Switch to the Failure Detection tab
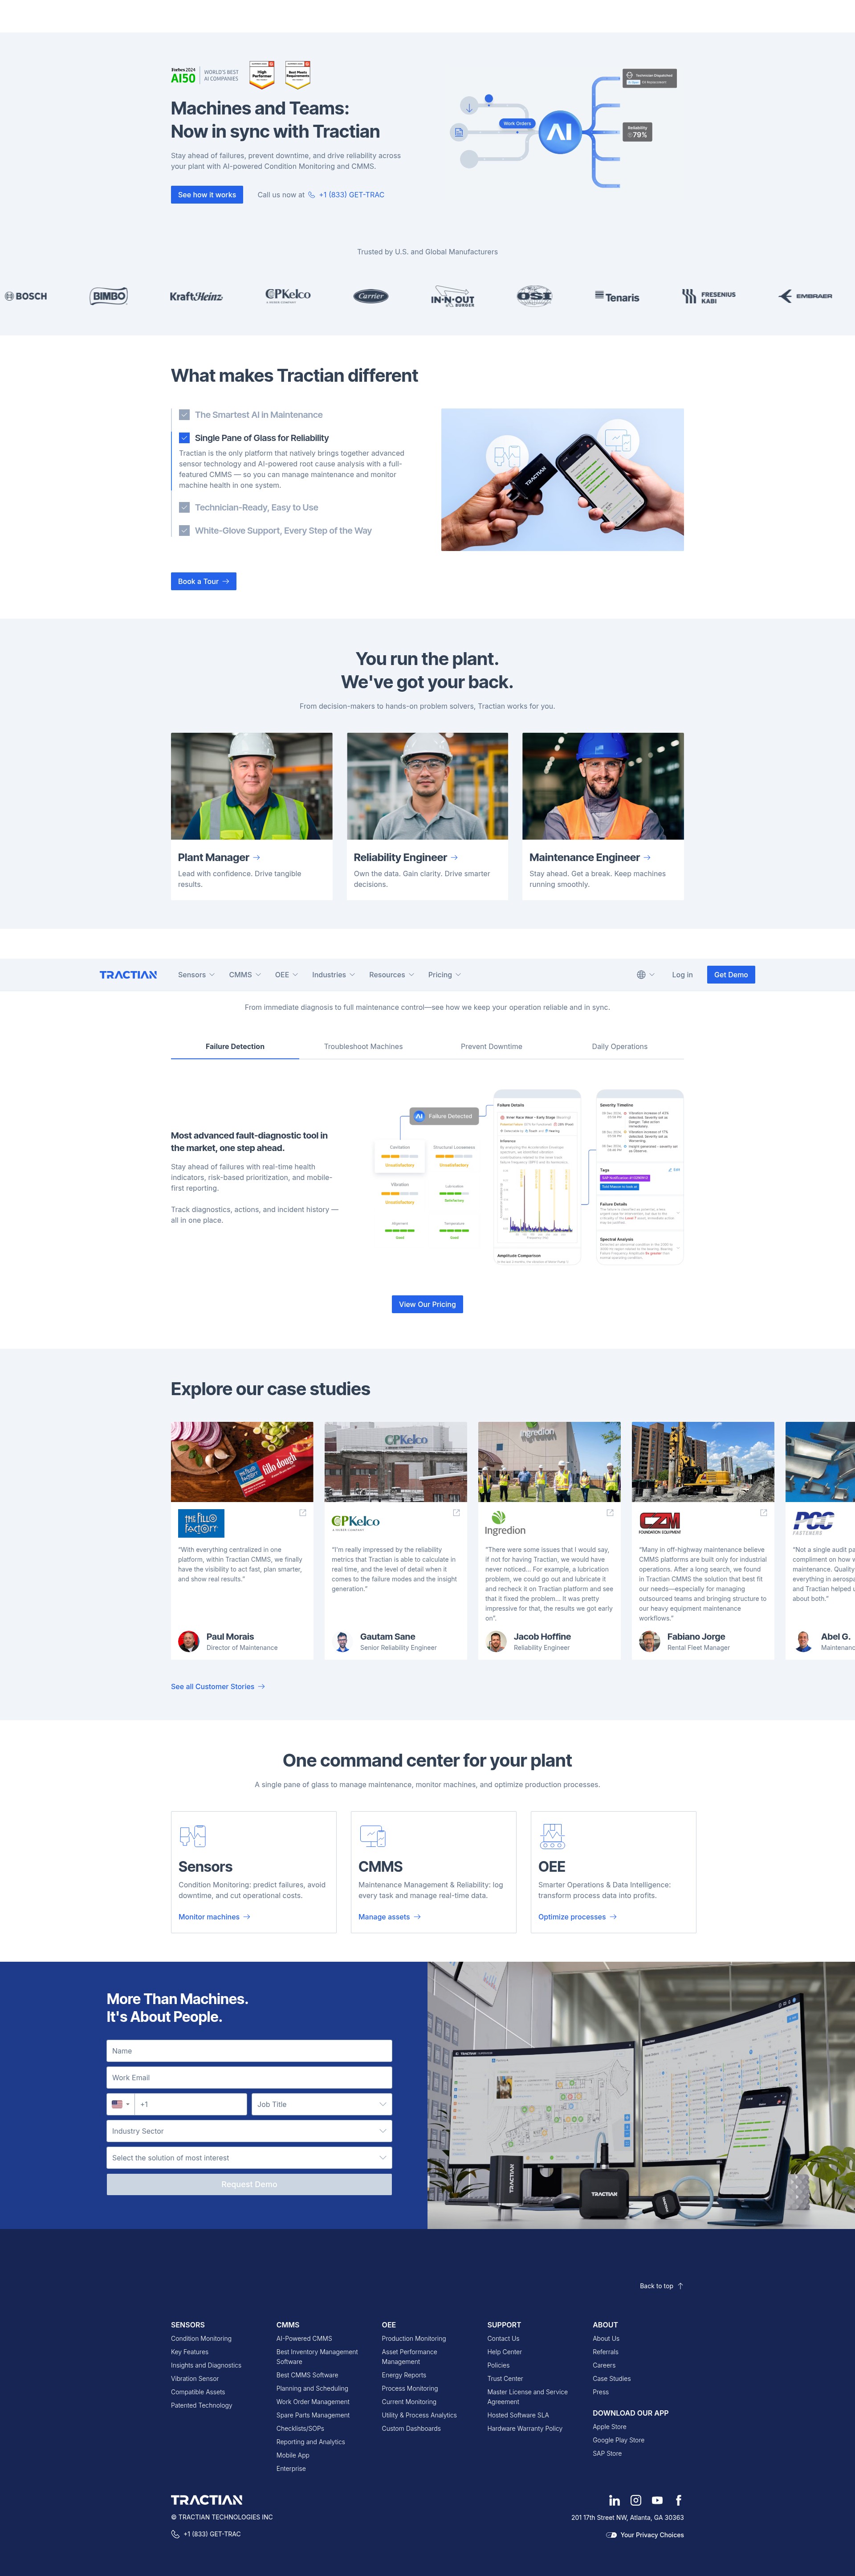This screenshot has height=2576, width=855. pos(235,1046)
